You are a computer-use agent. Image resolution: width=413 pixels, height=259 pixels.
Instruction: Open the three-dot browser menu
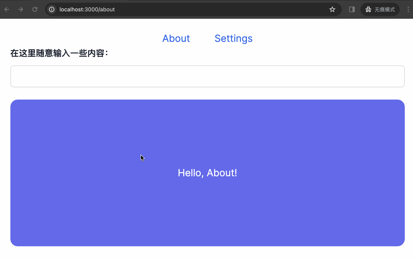coord(408,9)
